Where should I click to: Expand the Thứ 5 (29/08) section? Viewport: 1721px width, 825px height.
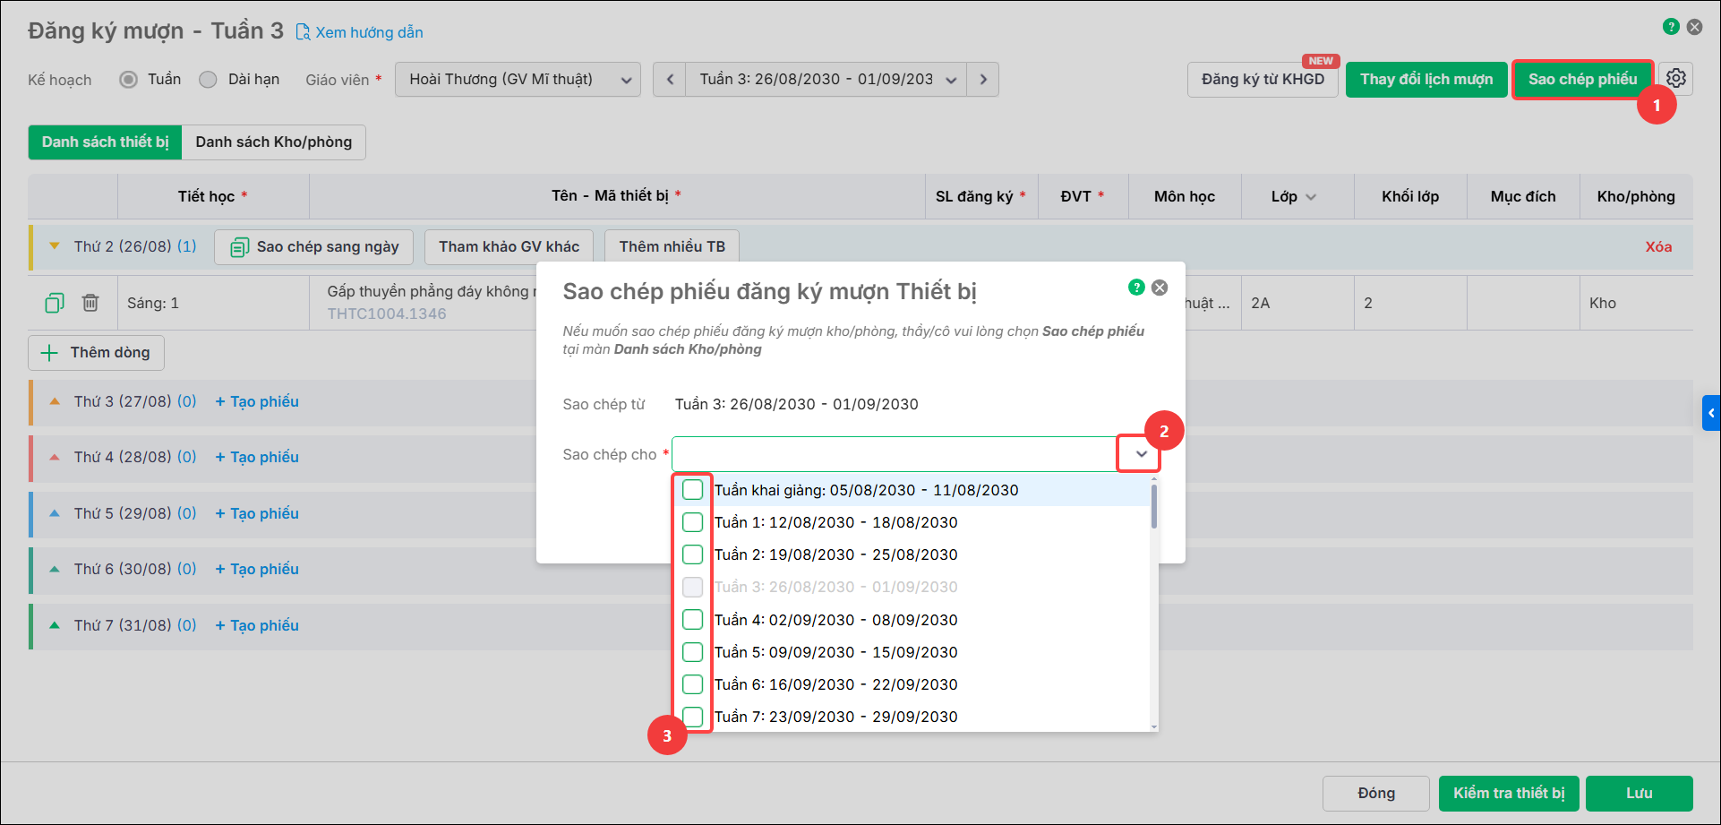[x=55, y=513]
